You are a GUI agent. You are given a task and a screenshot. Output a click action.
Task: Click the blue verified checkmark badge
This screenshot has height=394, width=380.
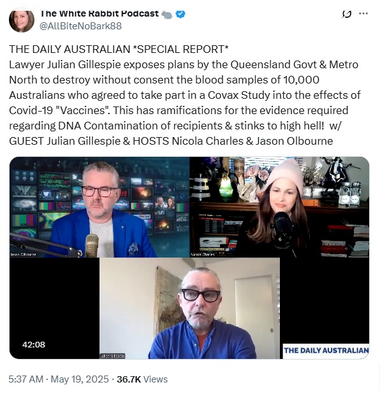[180, 14]
